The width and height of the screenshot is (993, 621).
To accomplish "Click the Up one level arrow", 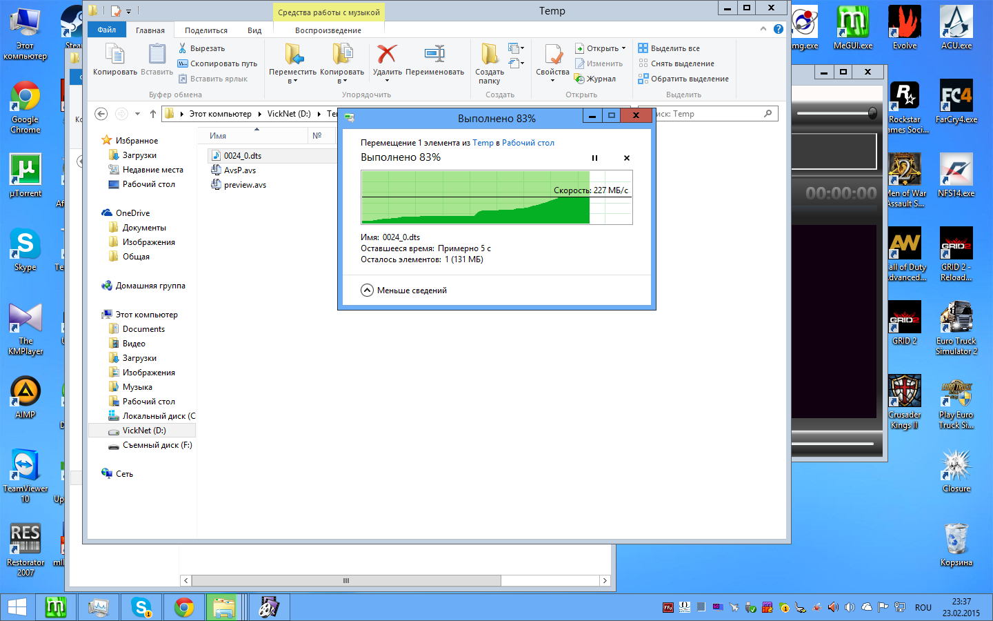I will pos(152,114).
